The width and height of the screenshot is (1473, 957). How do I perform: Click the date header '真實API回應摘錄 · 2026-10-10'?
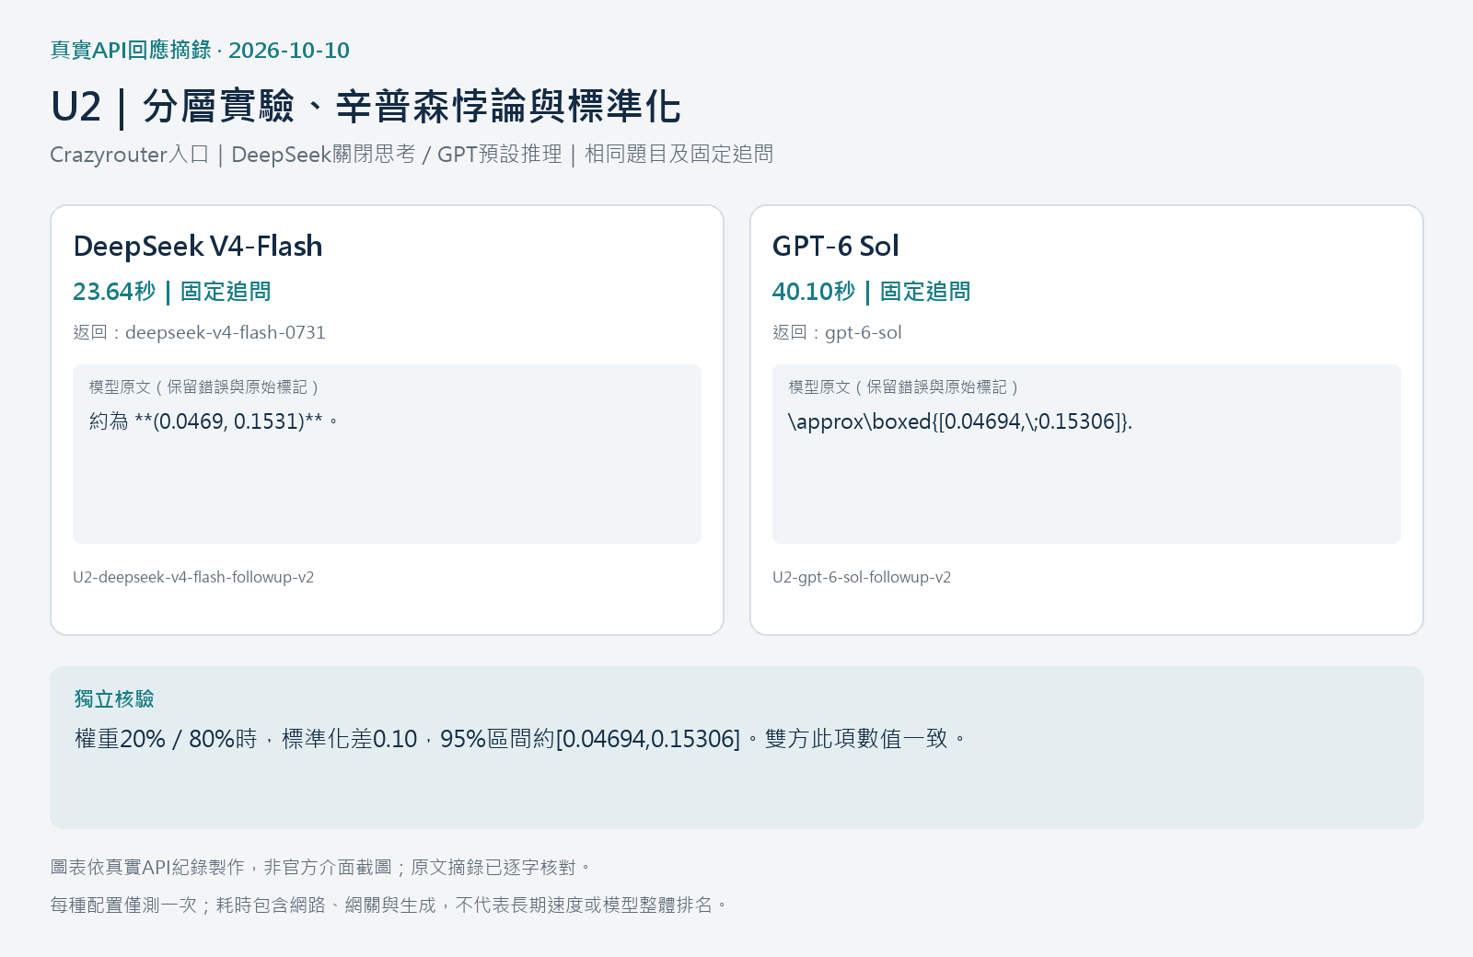[200, 51]
